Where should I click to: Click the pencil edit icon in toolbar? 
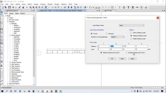point(20,7)
